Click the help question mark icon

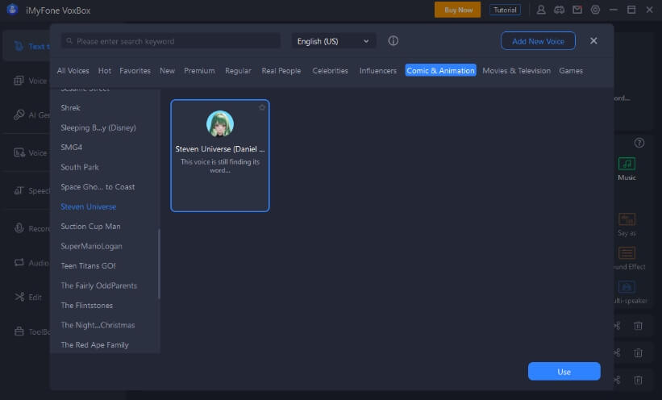coord(639,143)
